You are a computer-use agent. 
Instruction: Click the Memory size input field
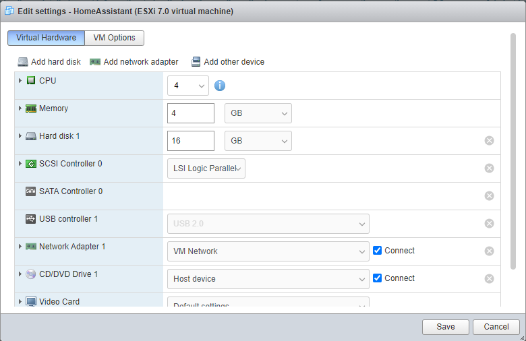click(191, 113)
